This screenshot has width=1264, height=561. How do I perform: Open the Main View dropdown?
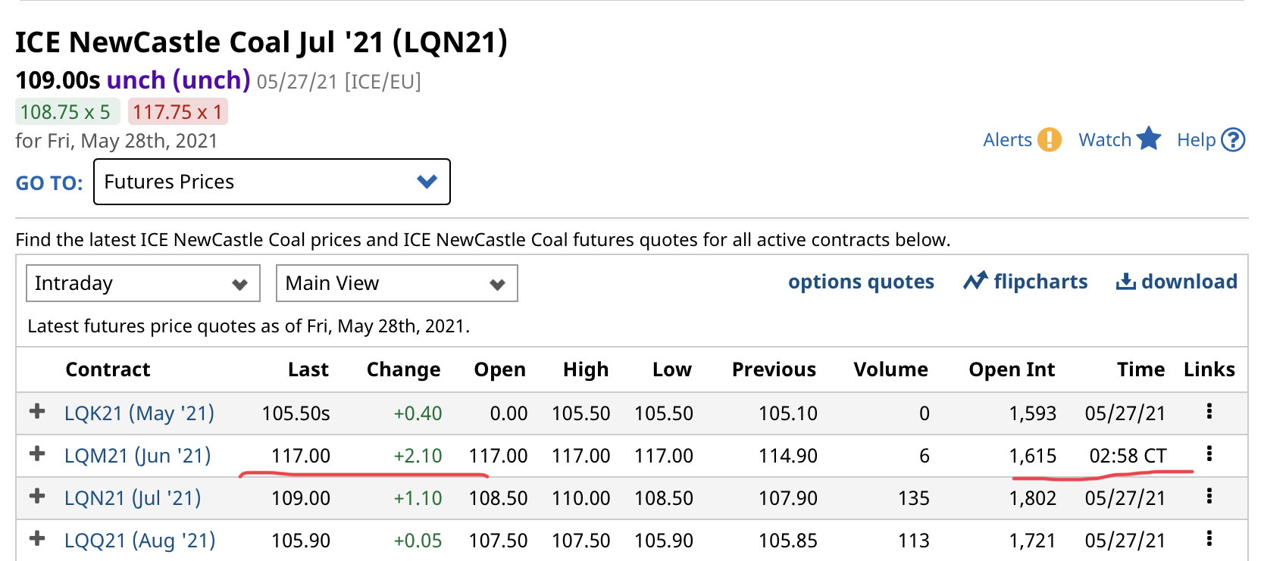click(x=396, y=283)
